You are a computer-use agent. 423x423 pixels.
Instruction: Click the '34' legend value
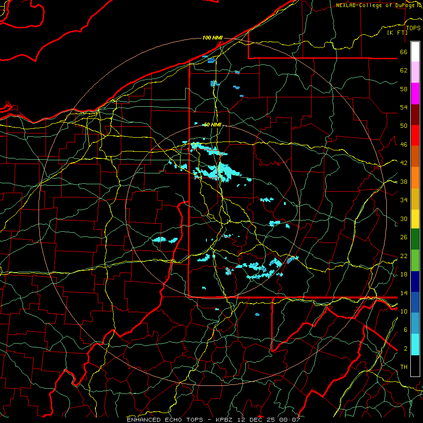click(404, 200)
